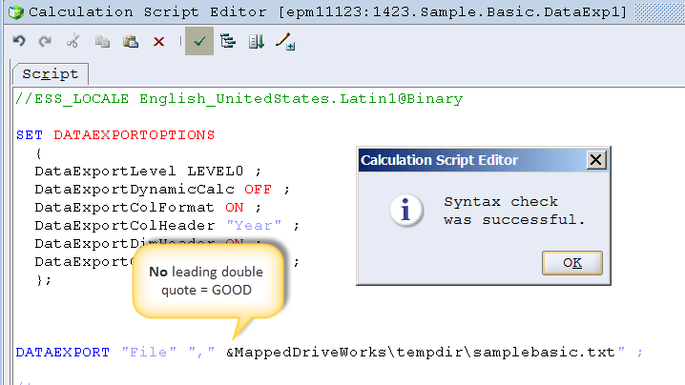Click the SET keyword in script
This screenshot has height=385, width=685.
pyautogui.click(x=30, y=135)
